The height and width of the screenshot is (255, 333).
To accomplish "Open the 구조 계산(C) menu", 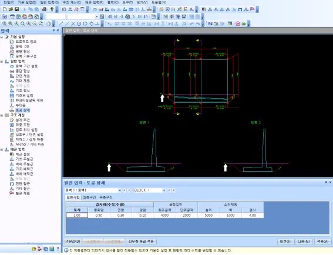I will (72, 2).
